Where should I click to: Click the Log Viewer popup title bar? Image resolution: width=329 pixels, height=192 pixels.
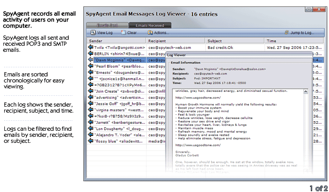pyautogui.click(x=239, y=55)
